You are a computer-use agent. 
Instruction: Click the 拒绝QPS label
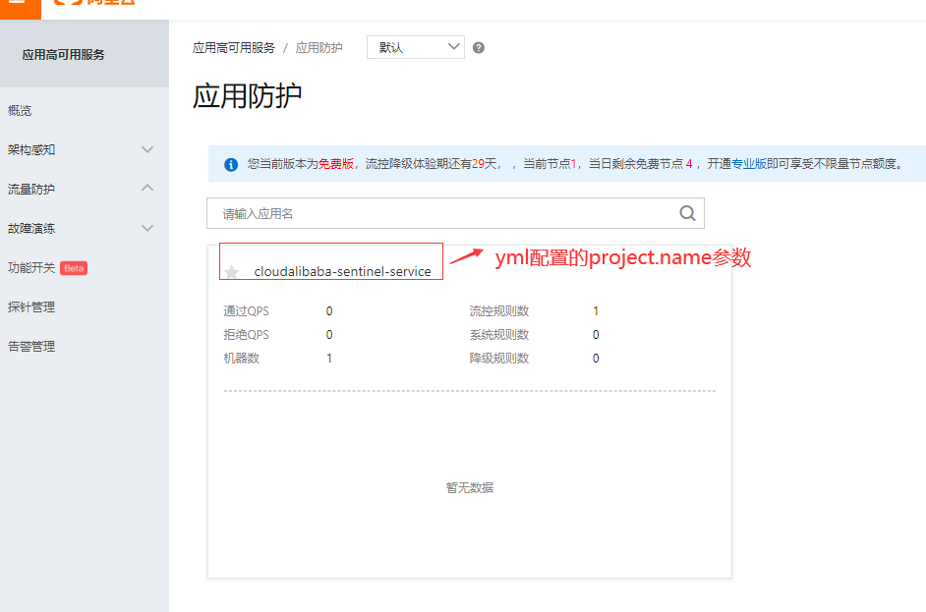(247, 335)
